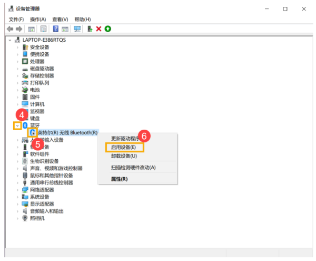Click the blue help question mark icon
The height and width of the screenshot is (261, 316).
coord(55,28)
